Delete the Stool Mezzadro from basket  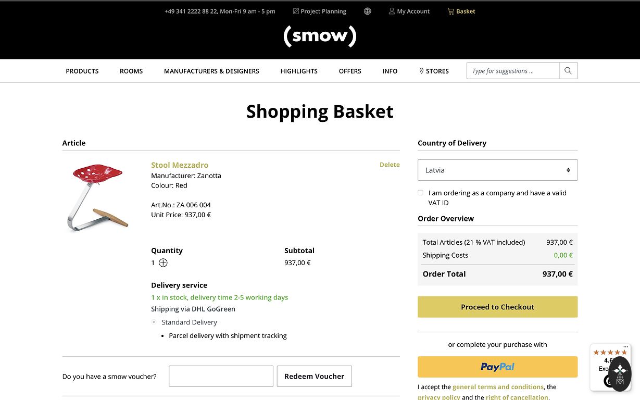390,165
